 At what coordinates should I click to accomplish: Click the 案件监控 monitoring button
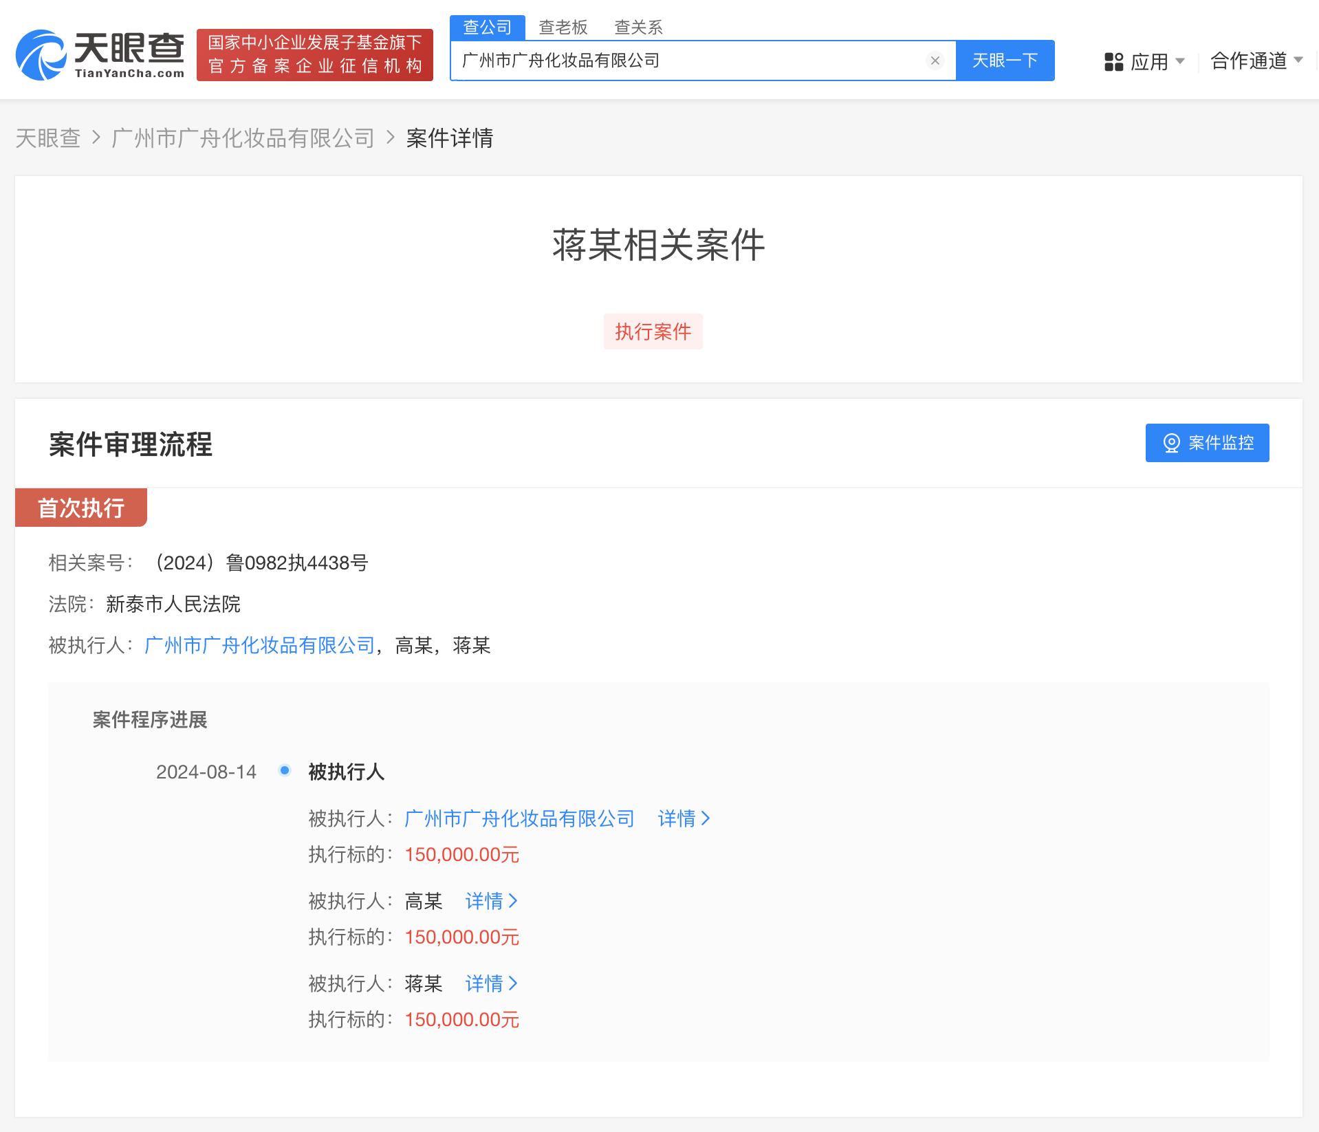pos(1207,443)
